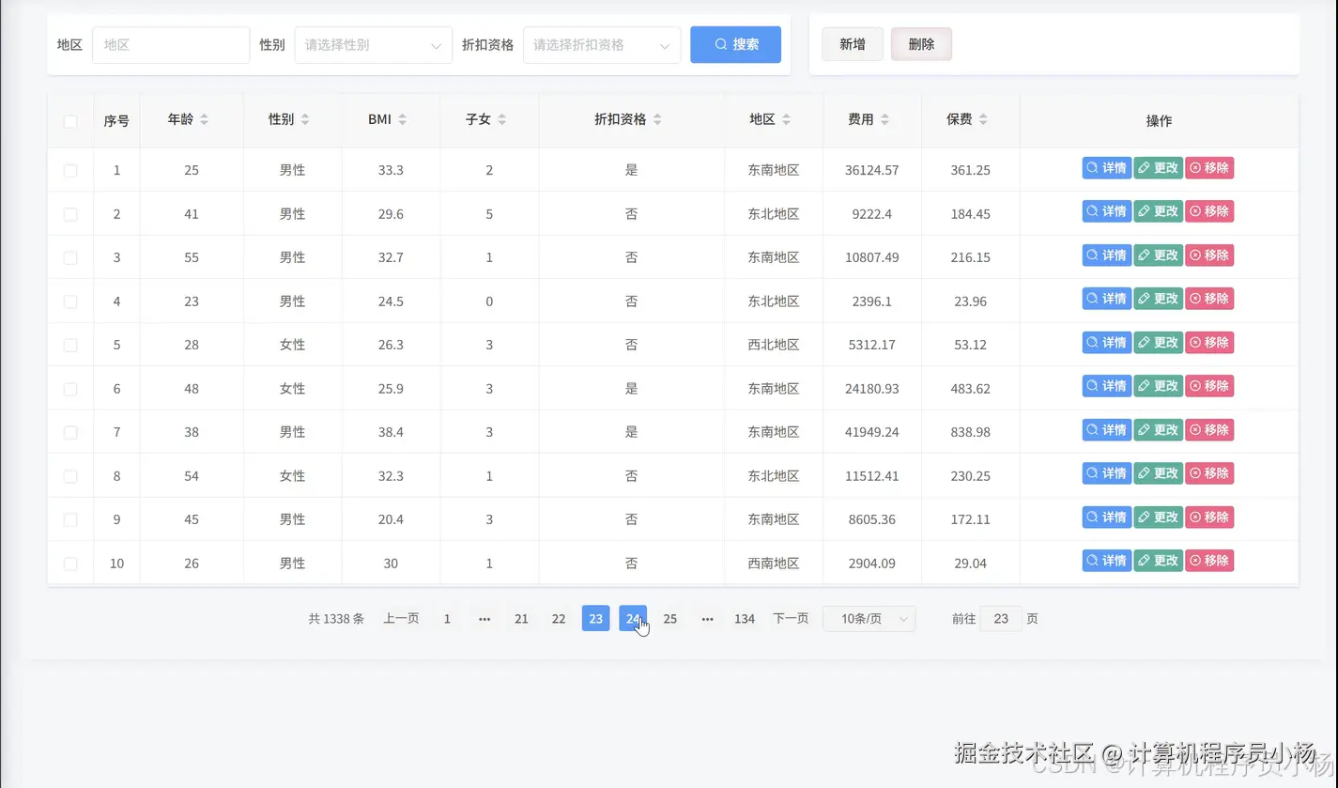Go to next page with 下一页
This screenshot has width=1338, height=788.
(x=791, y=619)
